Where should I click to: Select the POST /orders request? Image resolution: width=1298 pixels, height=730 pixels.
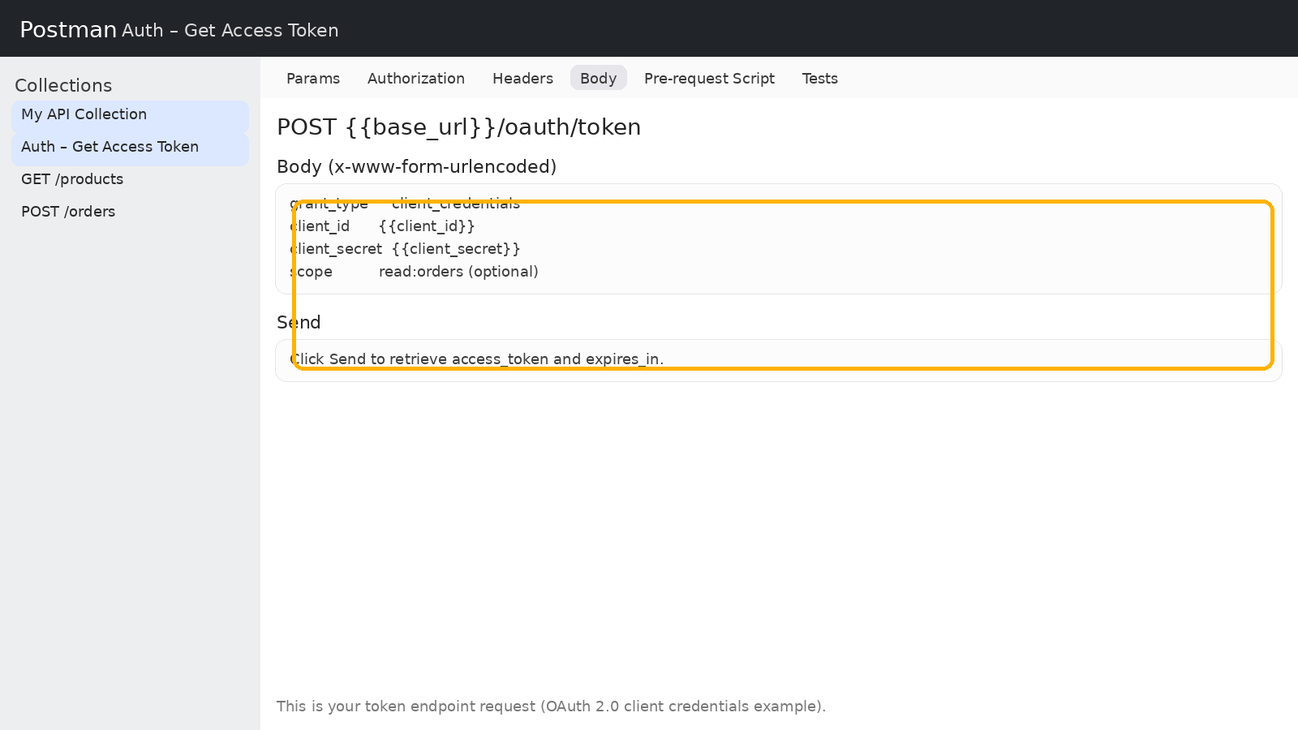pos(68,212)
